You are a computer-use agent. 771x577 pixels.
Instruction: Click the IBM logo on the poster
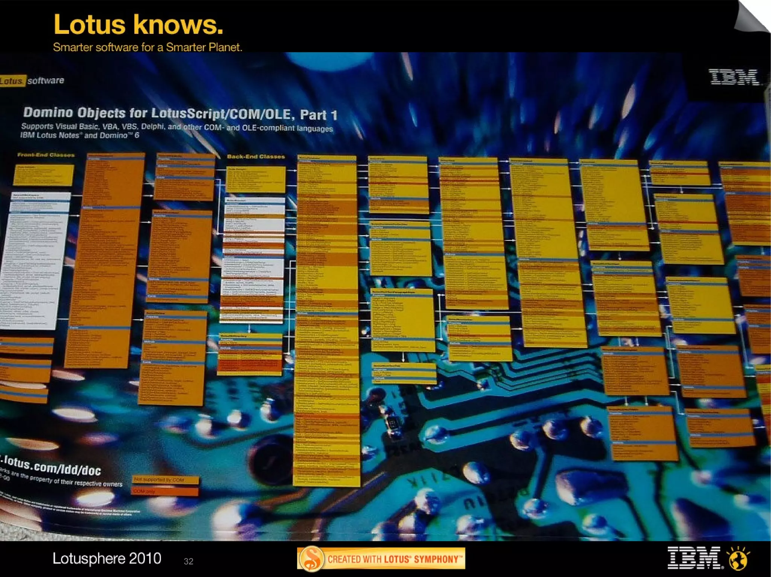click(x=733, y=77)
